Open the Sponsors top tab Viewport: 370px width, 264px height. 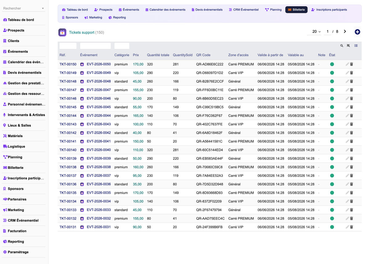(70, 18)
